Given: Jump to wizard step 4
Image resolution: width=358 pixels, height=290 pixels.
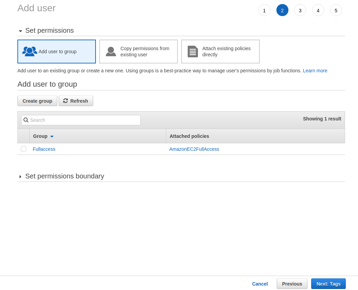Looking at the screenshot, I should coord(318,10).
